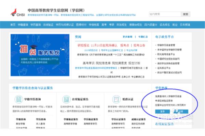Viewport: 205px width, 136px height.
Task: Open 在线验证 in the navigation bar
Action: [48, 24]
